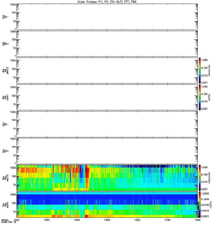Click the 1240 time axis label

tap(77, 220)
